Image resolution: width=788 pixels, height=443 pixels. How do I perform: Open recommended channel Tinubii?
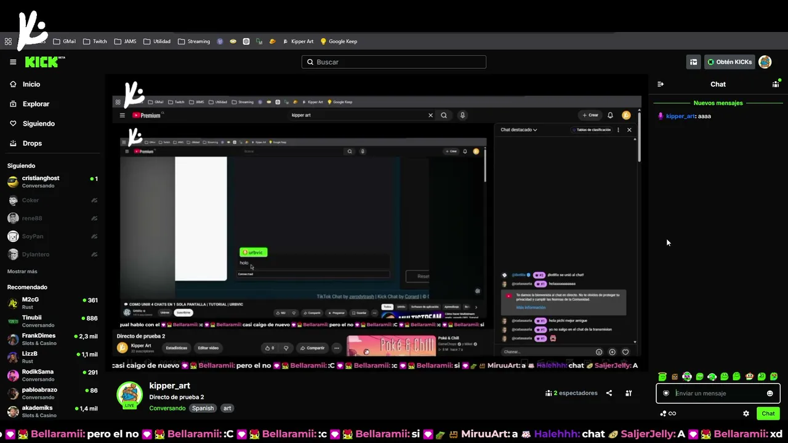click(x=53, y=321)
